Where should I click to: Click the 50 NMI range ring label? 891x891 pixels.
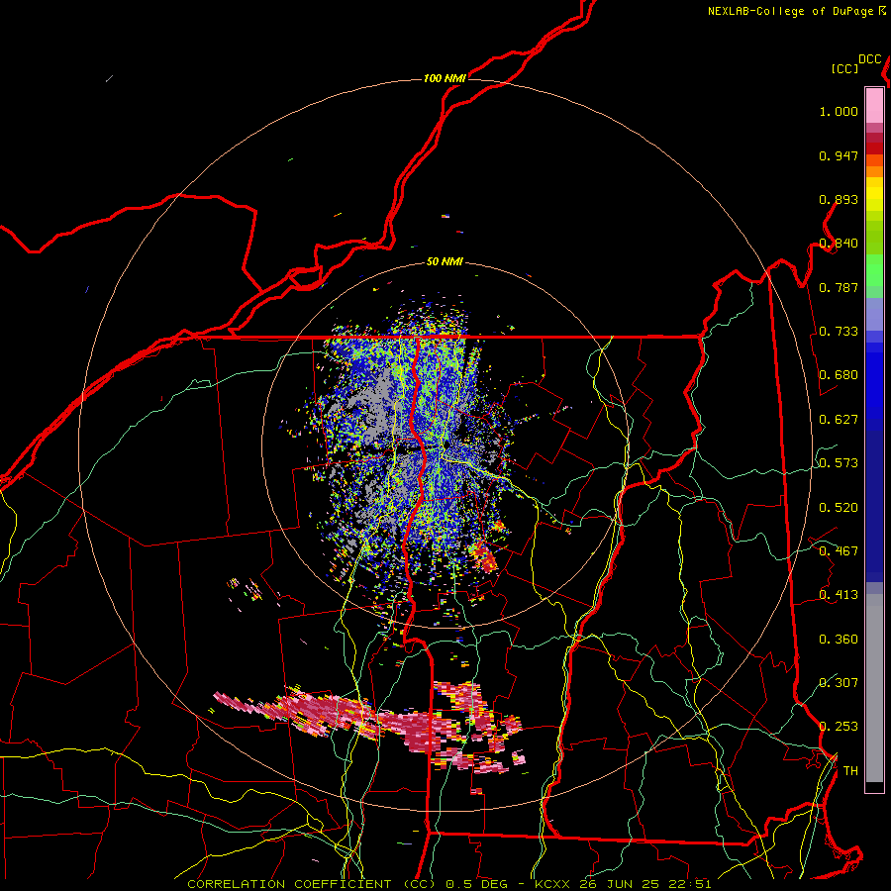(445, 262)
